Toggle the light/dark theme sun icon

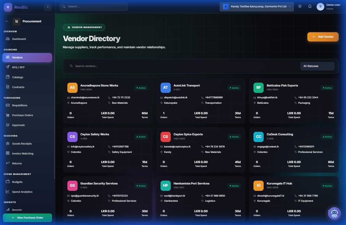pos(299,6)
